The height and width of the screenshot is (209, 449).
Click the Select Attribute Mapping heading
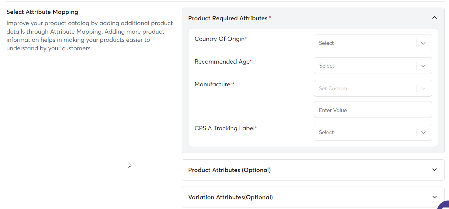42,12
